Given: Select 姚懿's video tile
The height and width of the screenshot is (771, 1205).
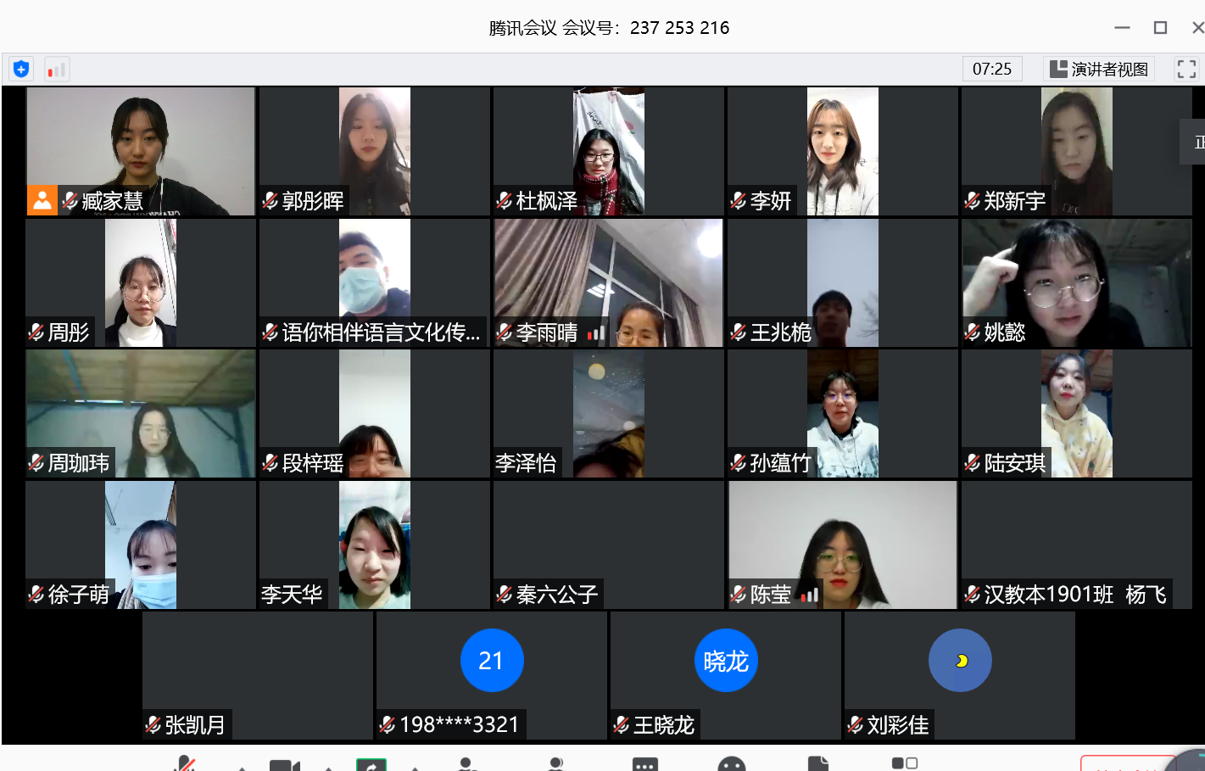Looking at the screenshot, I should 1077,282.
